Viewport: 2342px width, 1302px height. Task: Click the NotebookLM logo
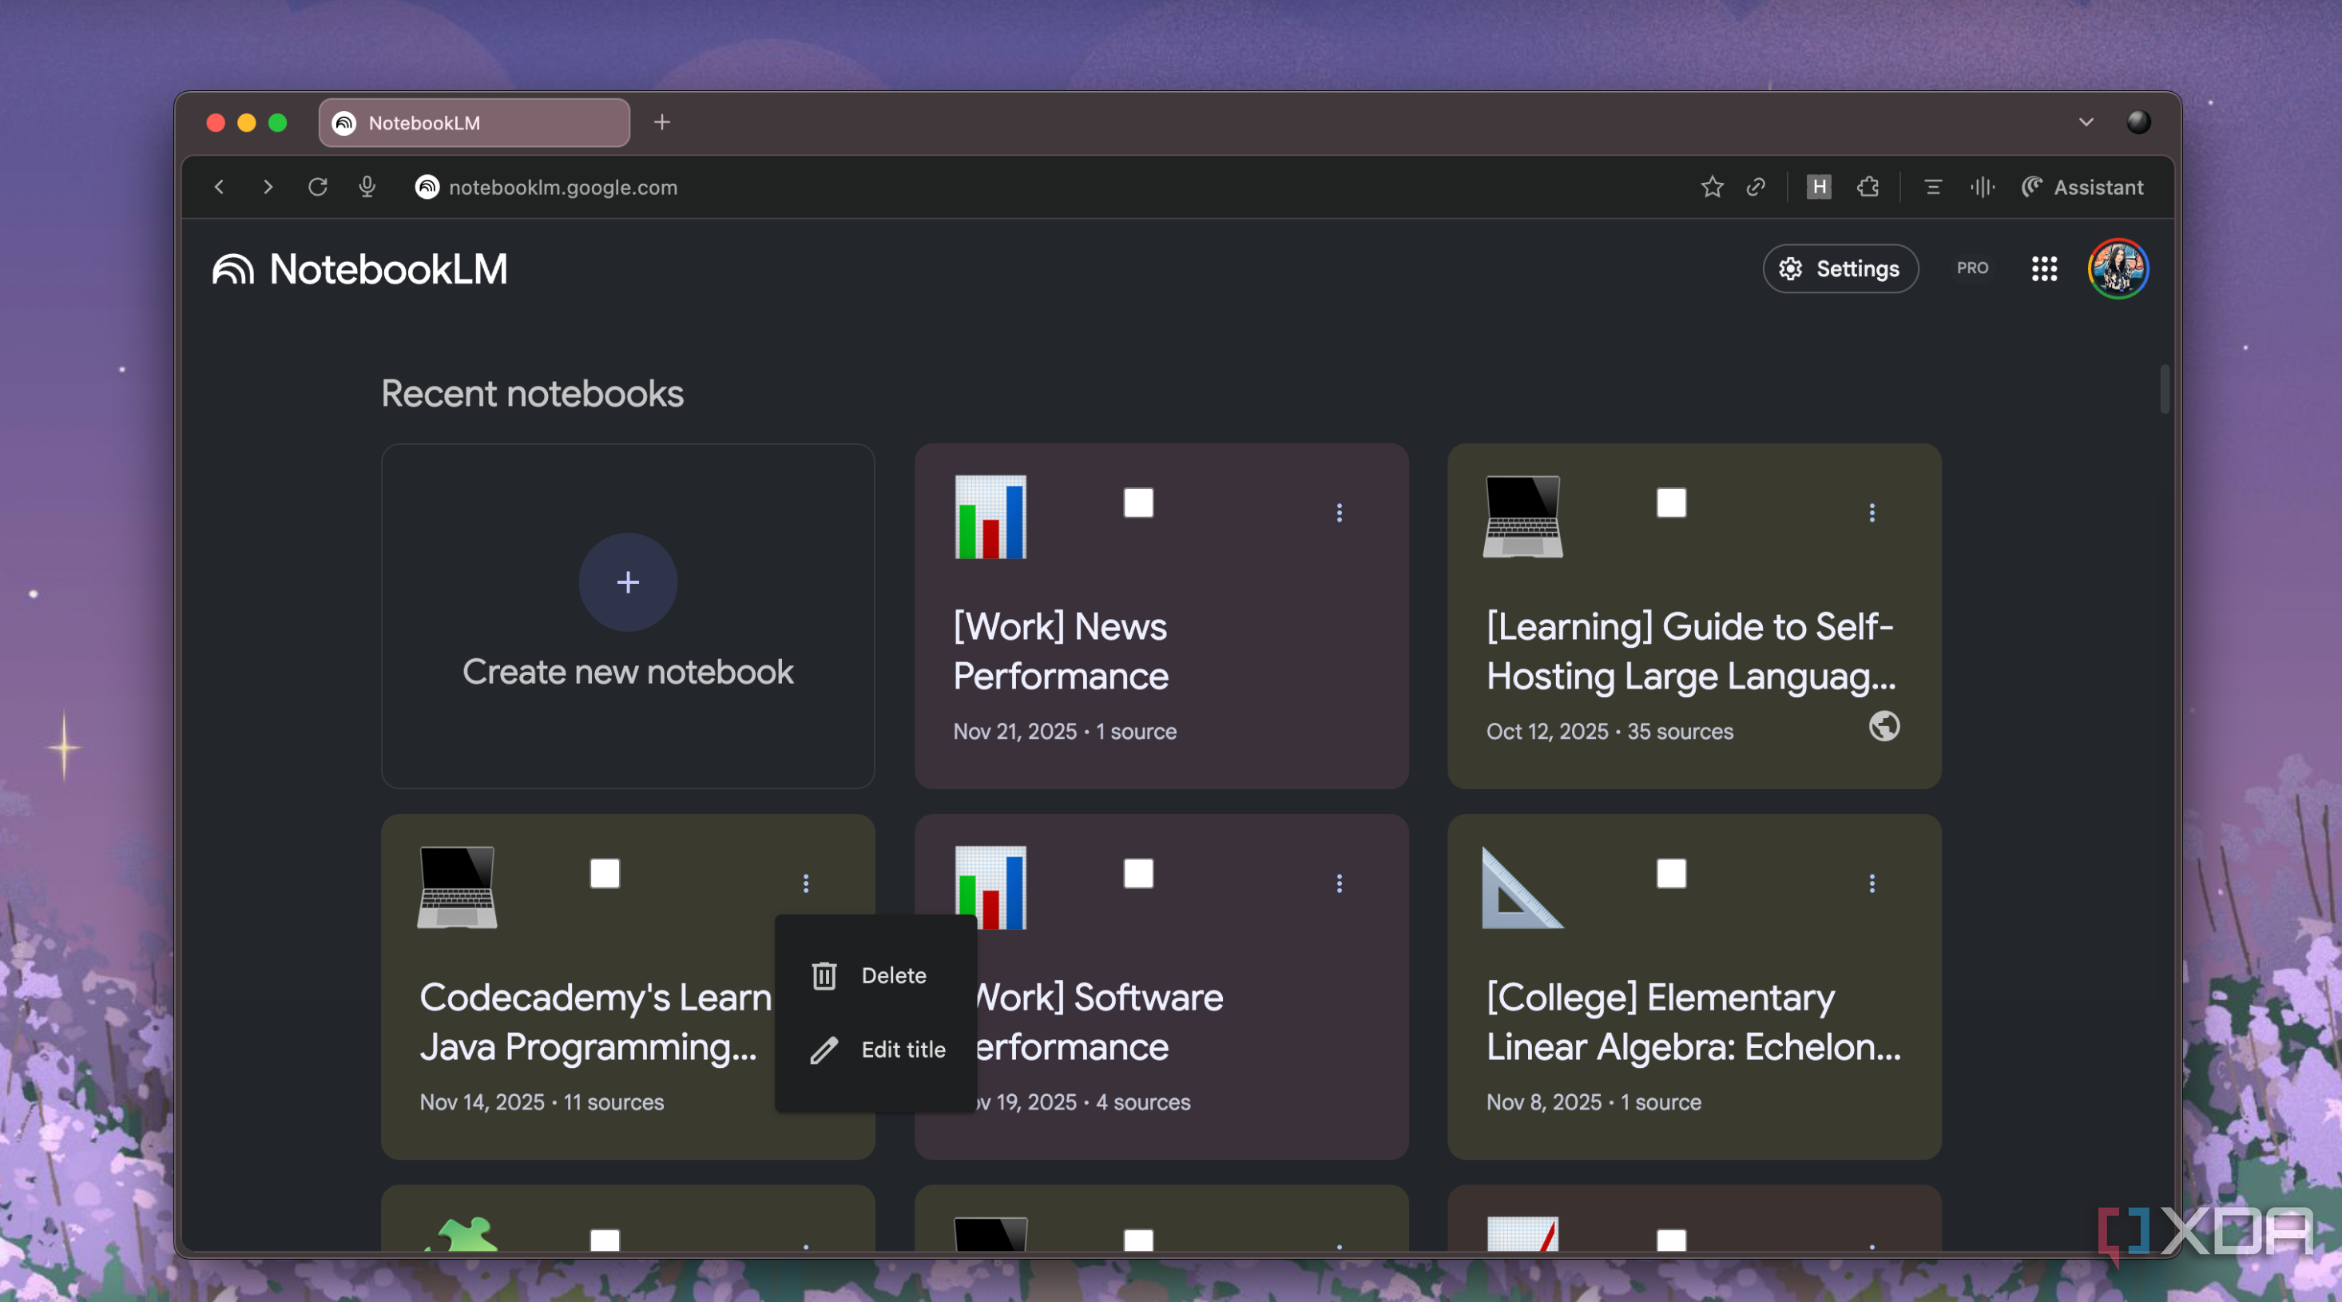click(360, 269)
